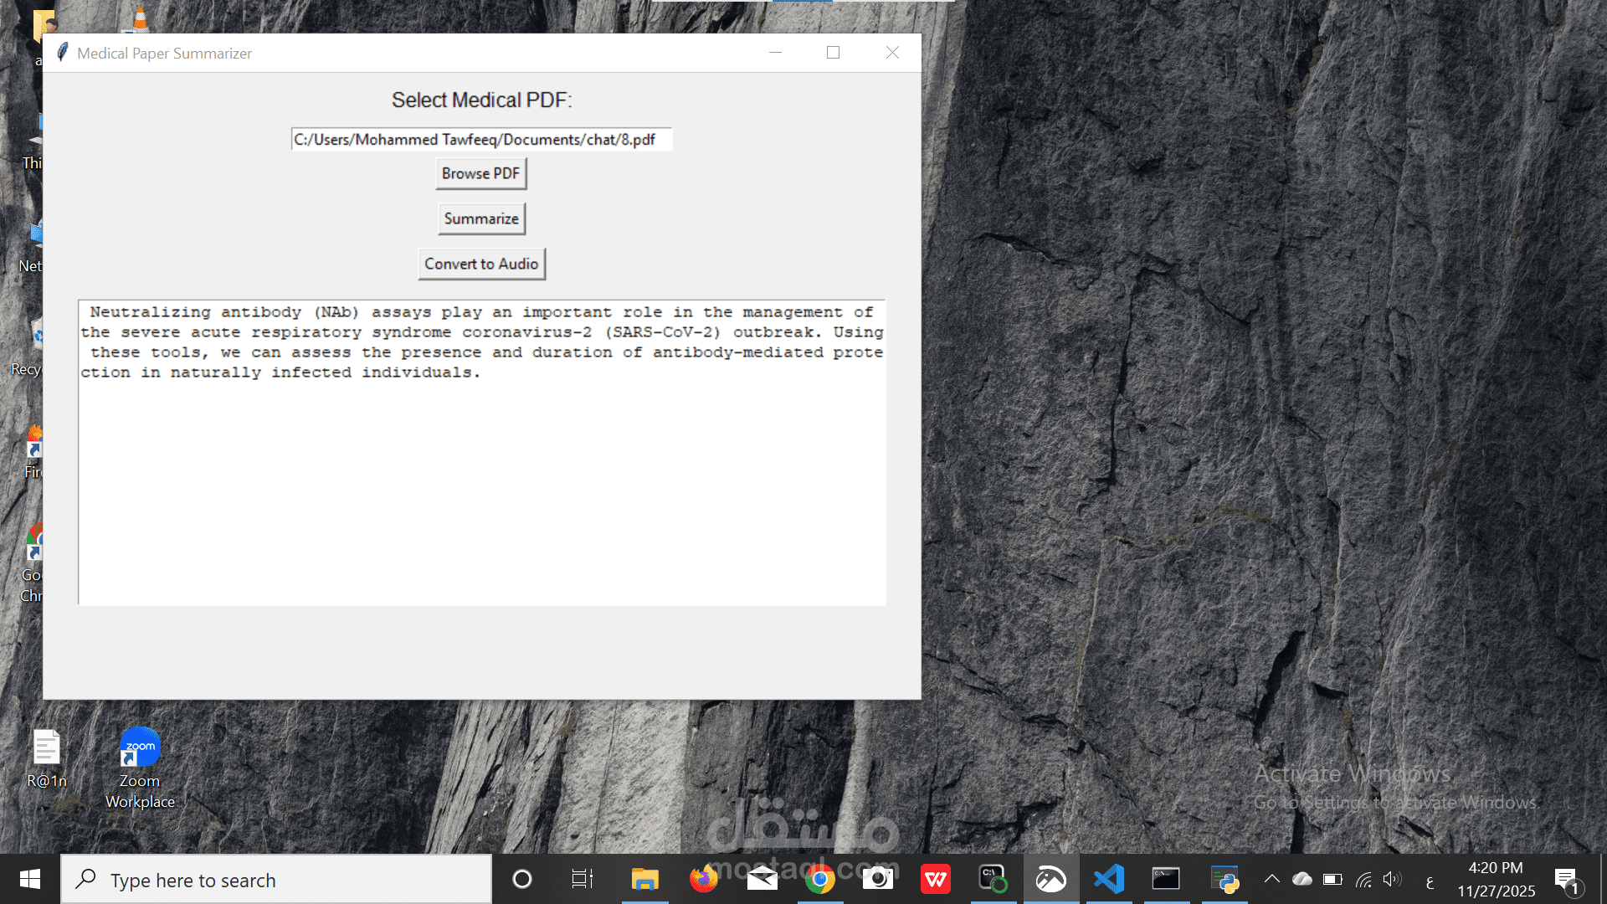The height and width of the screenshot is (904, 1607).
Task: Open the Zoom Workplace desktop shortcut
Action: coord(140,768)
